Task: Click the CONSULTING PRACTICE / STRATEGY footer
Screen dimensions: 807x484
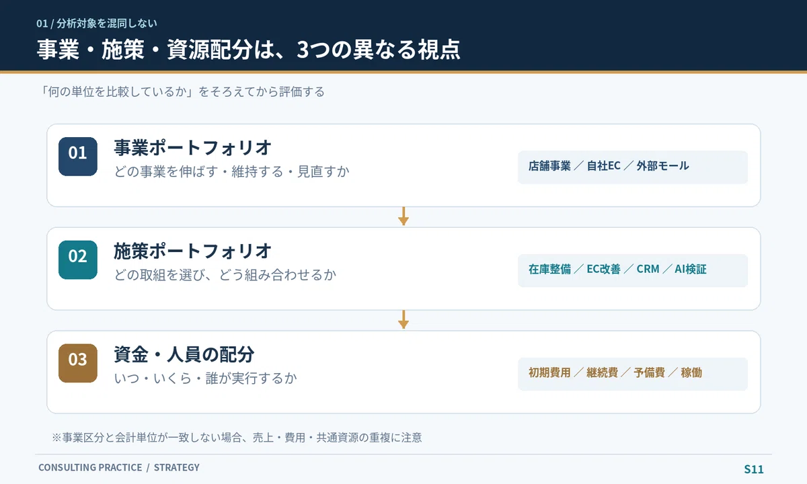Action: coord(119,468)
